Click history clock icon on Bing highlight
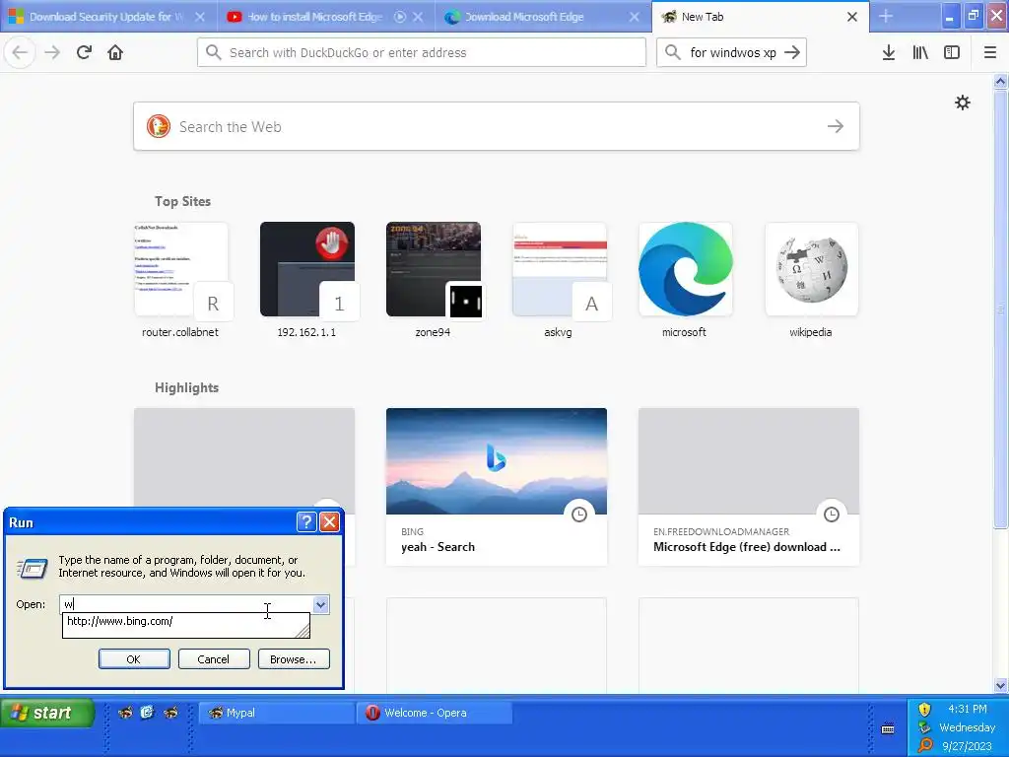 tap(579, 515)
